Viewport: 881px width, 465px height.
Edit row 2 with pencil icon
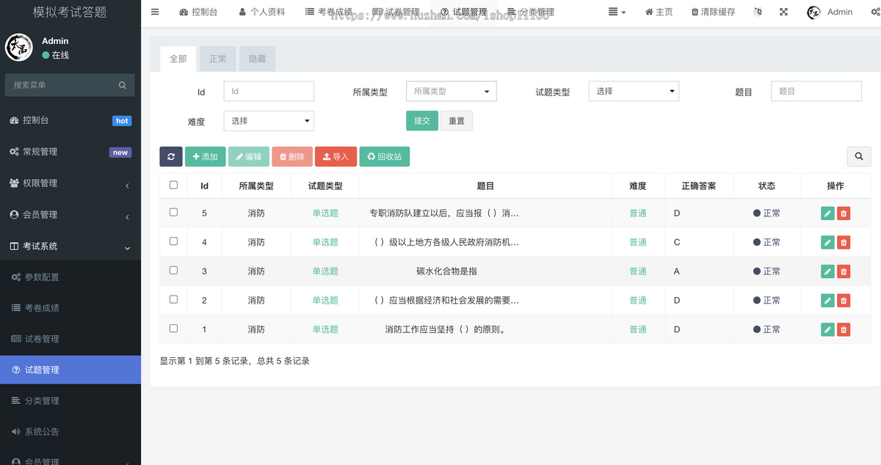[x=827, y=301]
